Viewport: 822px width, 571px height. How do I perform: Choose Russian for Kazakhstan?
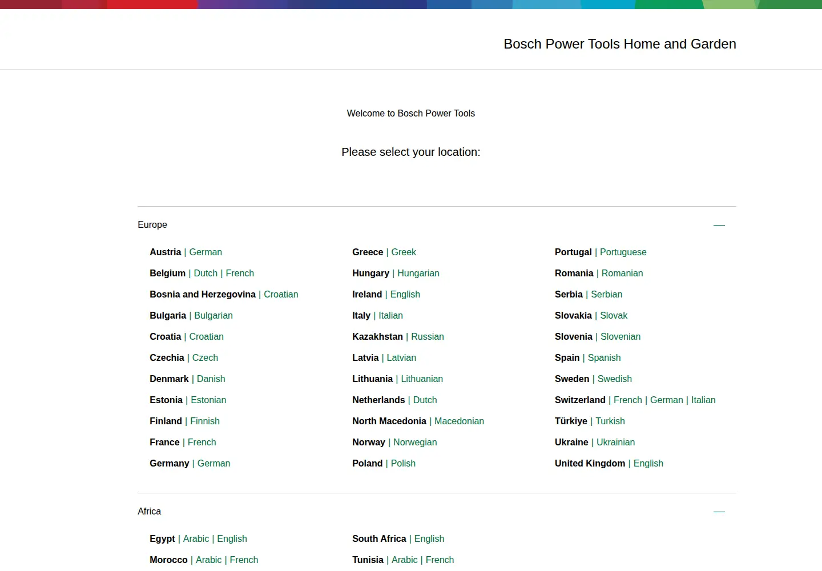pyautogui.click(x=428, y=337)
